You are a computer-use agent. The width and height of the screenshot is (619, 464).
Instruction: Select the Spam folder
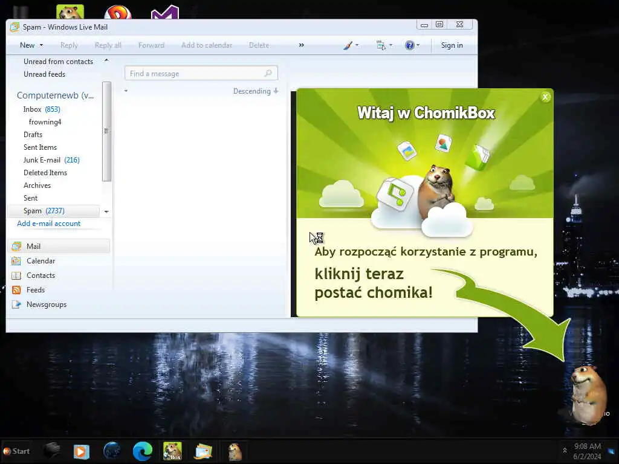coord(54,211)
